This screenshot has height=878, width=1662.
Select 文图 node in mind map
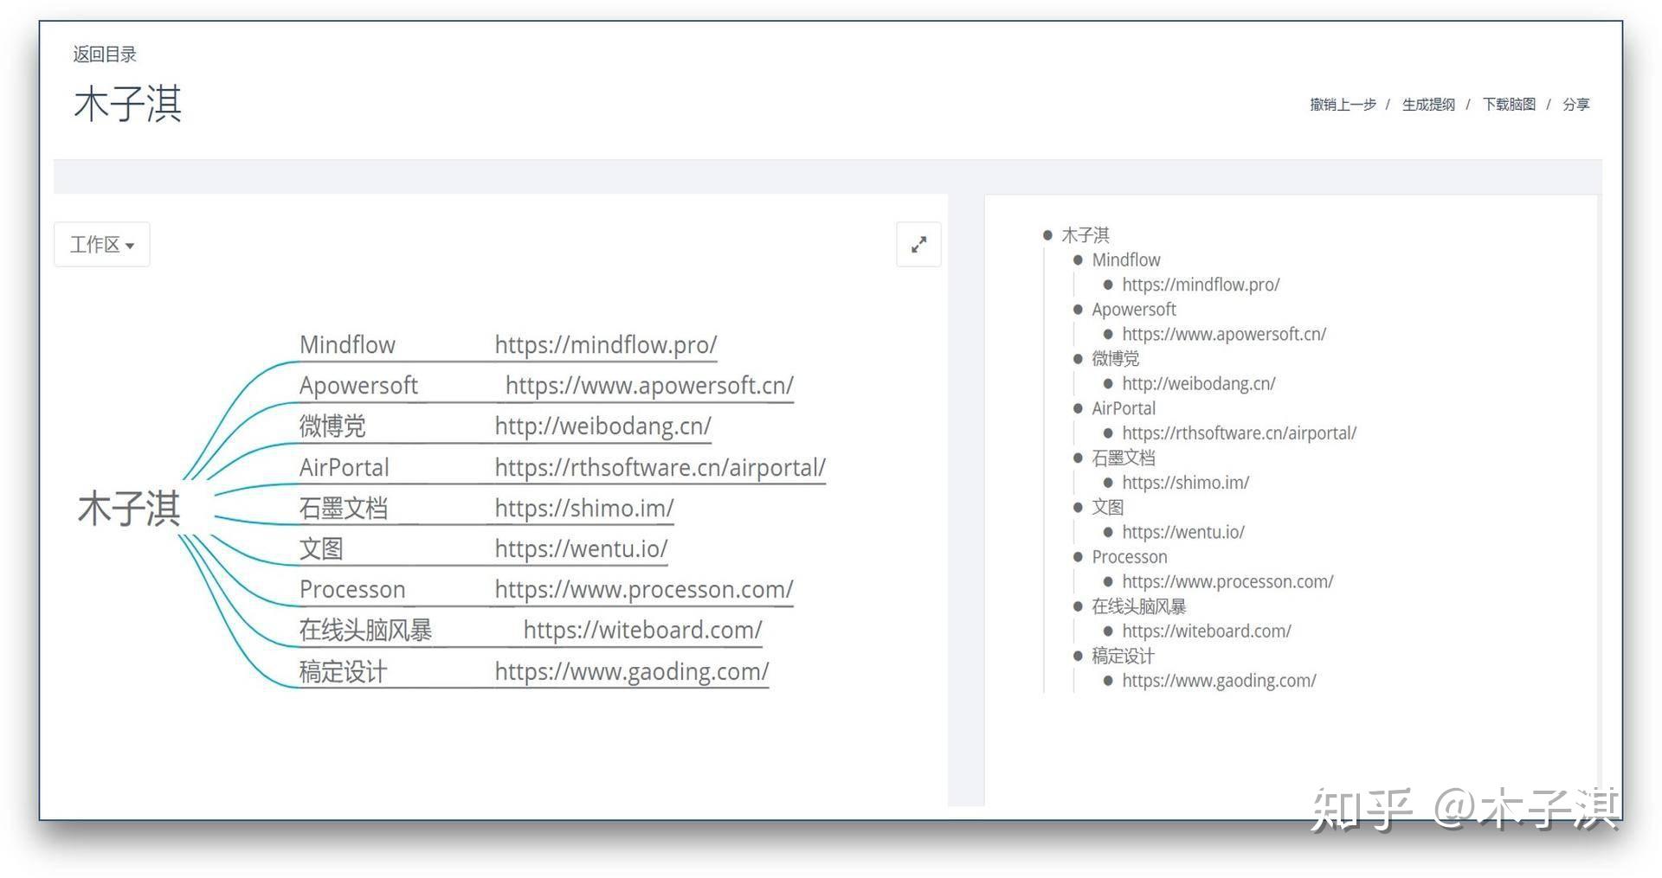pos(321,549)
